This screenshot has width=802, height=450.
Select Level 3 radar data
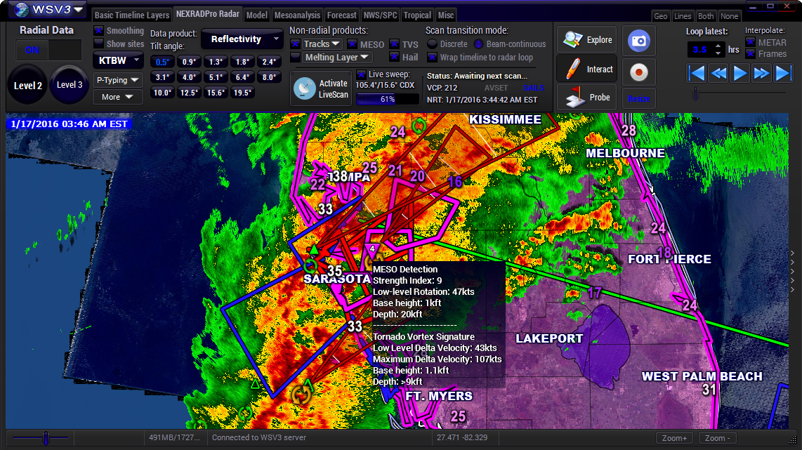70,85
